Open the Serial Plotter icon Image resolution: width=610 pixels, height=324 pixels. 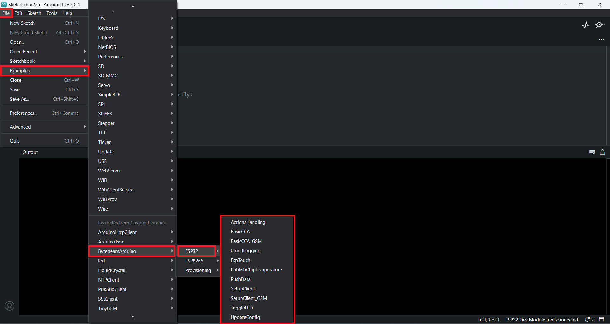tap(586, 25)
